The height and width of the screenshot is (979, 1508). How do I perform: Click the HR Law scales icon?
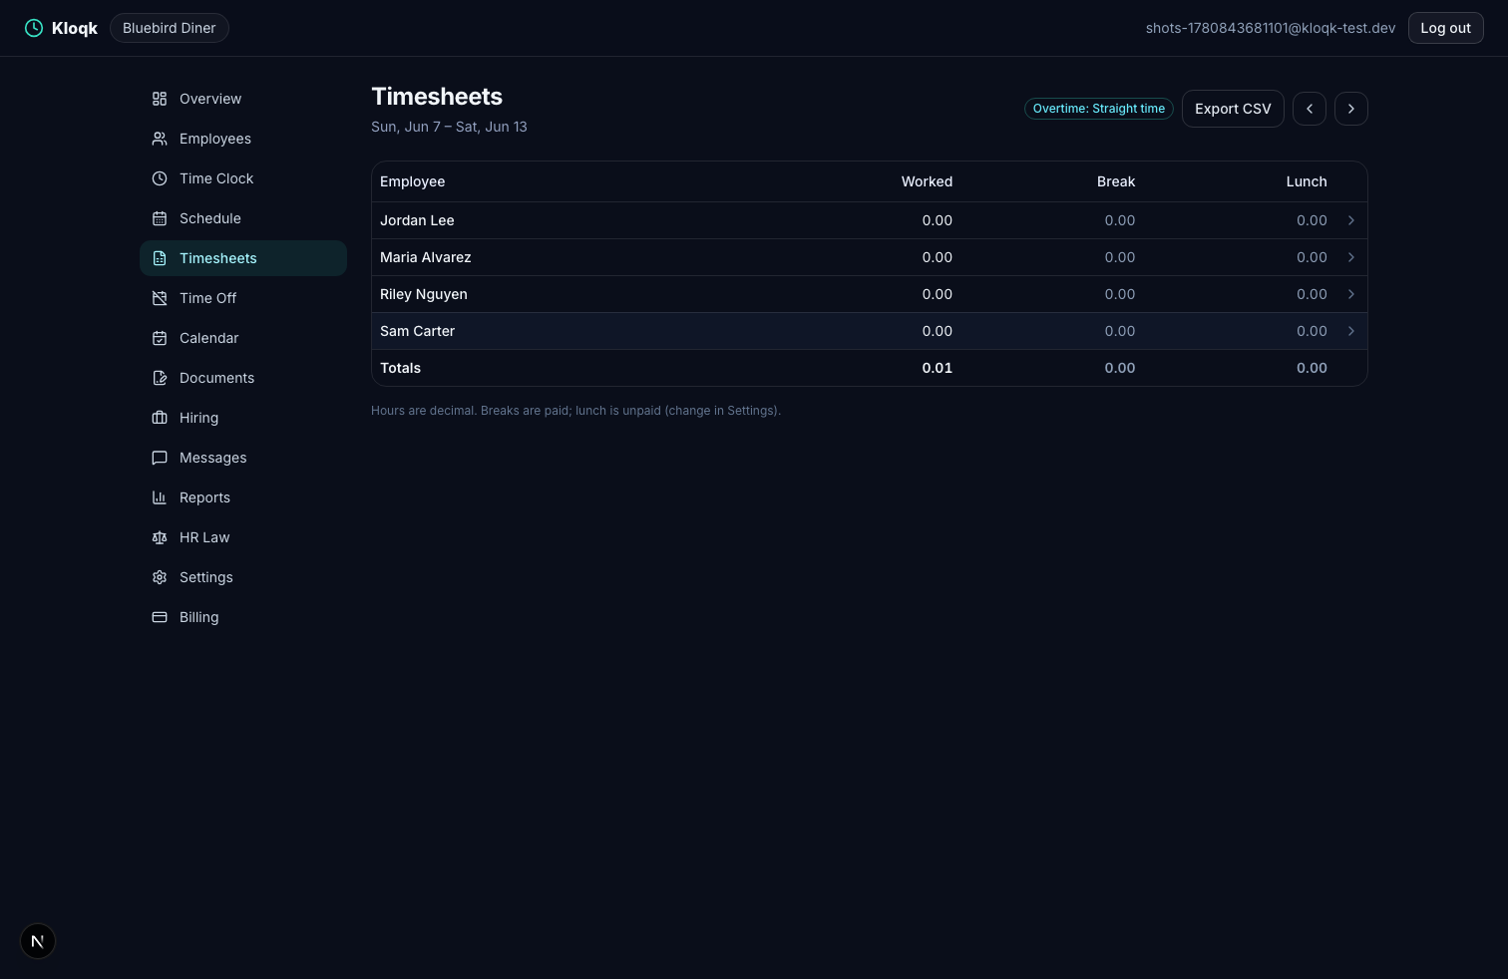[x=160, y=537]
